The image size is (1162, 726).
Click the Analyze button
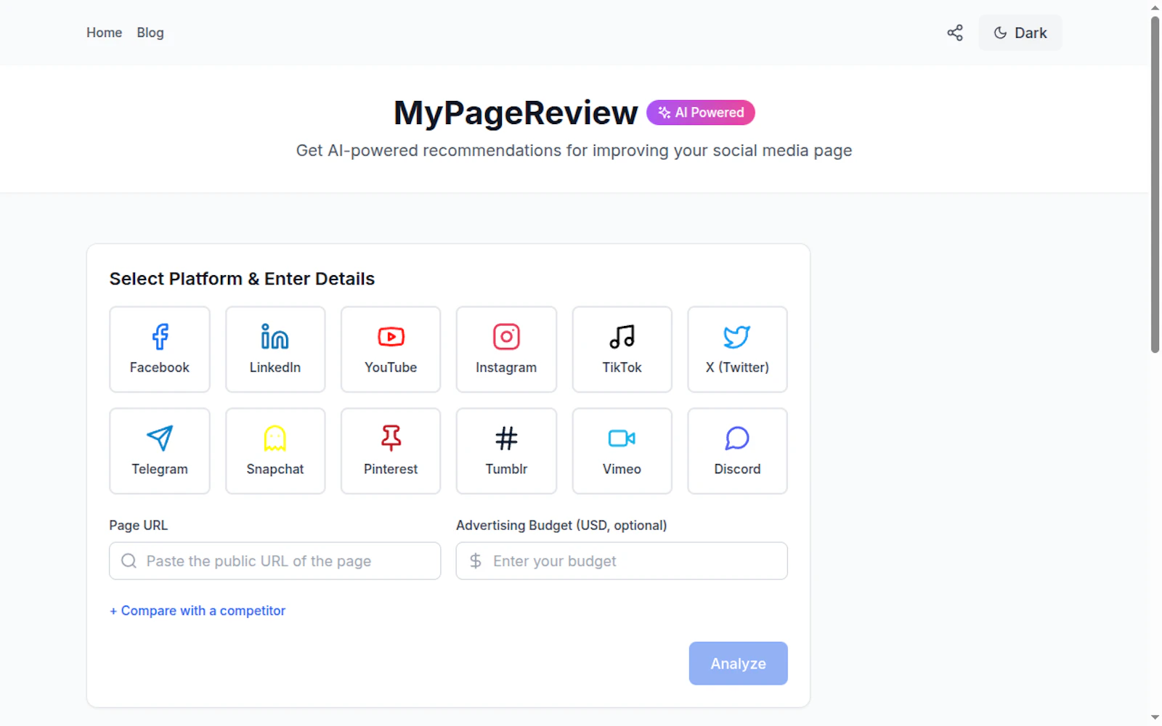point(738,663)
